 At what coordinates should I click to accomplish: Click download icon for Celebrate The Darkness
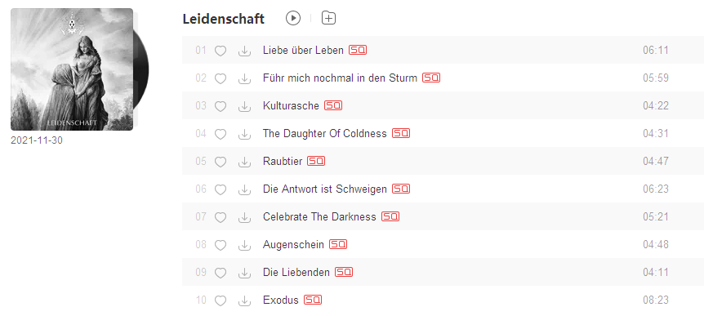pyautogui.click(x=244, y=218)
